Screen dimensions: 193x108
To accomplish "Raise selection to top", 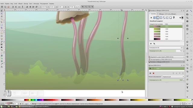I will pyautogui.click(x=36, y=7).
